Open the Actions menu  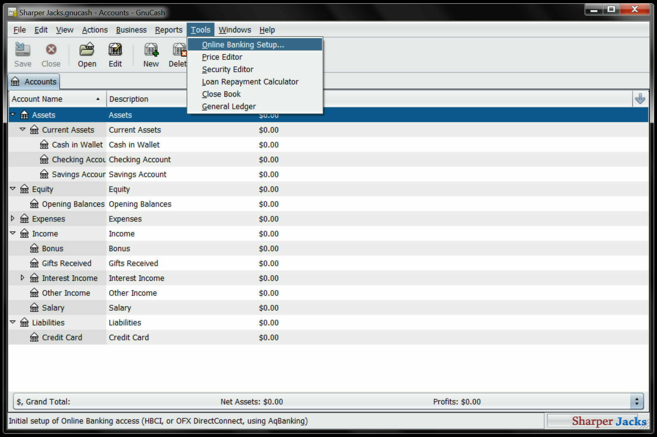click(x=95, y=30)
